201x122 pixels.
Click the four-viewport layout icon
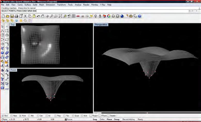coord(74,16)
